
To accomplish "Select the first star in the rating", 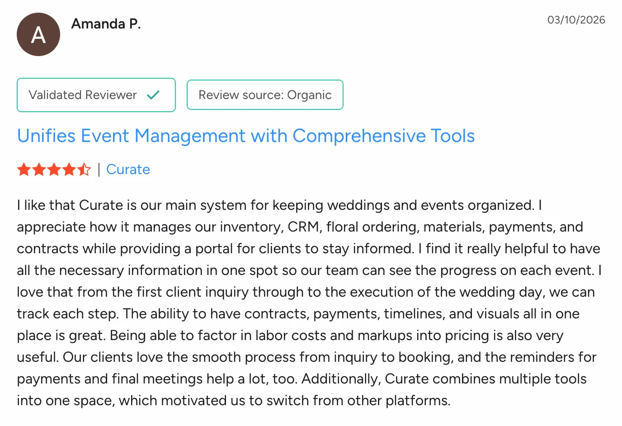I will coord(24,169).
